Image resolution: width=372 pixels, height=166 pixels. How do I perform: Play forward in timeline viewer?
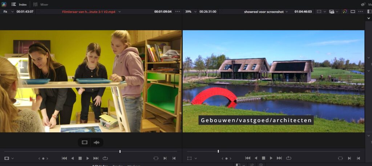click(x=271, y=158)
